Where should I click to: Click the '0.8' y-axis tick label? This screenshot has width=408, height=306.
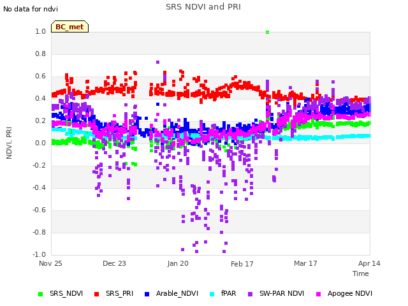40,54
